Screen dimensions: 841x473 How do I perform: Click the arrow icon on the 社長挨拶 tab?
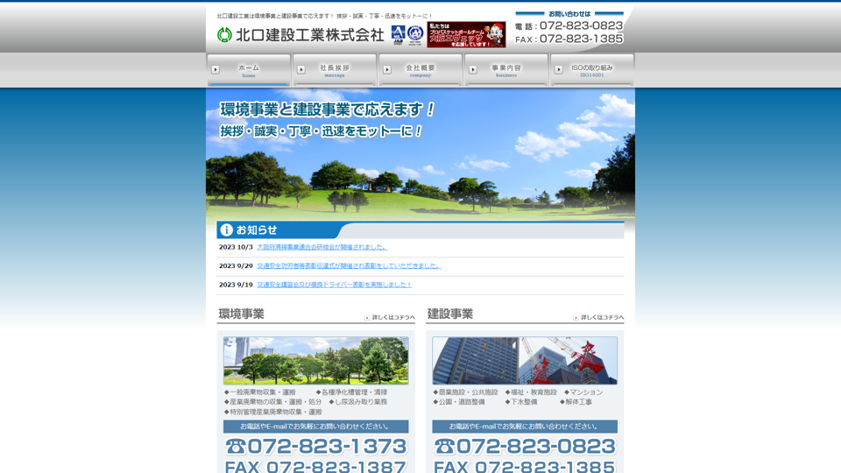pyautogui.click(x=301, y=70)
